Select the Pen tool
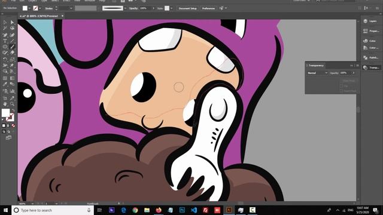 click(x=5, y=35)
